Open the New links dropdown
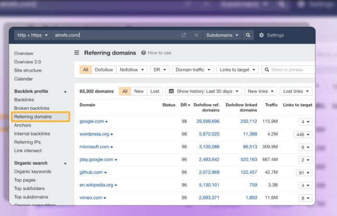 tap(261, 91)
